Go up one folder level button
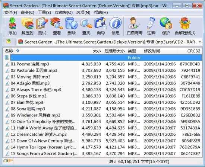The width and height of the screenshot is (205, 167). (9, 42)
